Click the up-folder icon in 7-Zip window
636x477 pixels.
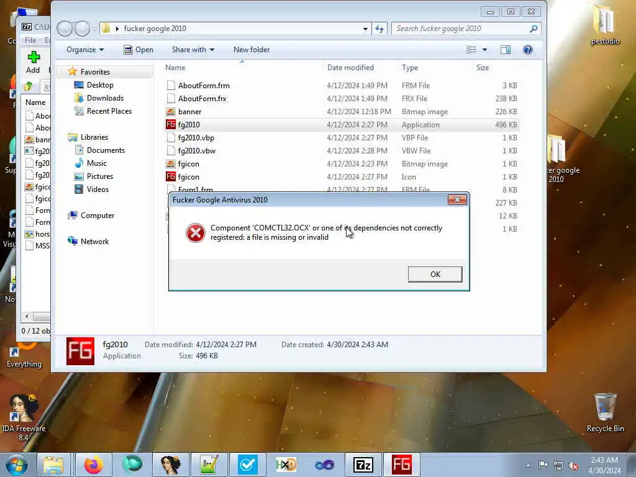tap(29, 86)
